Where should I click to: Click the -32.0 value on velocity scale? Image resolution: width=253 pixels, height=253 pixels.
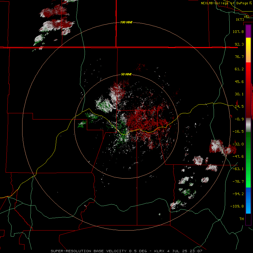[x=238, y=144]
